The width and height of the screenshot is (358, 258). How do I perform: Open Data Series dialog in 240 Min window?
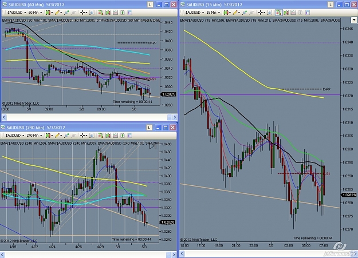pyautogui.click(x=108, y=136)
